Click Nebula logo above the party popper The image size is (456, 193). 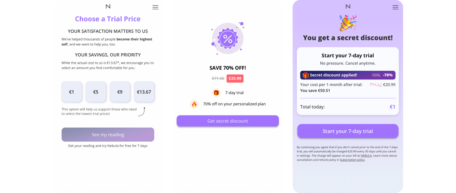pos(348,6)
